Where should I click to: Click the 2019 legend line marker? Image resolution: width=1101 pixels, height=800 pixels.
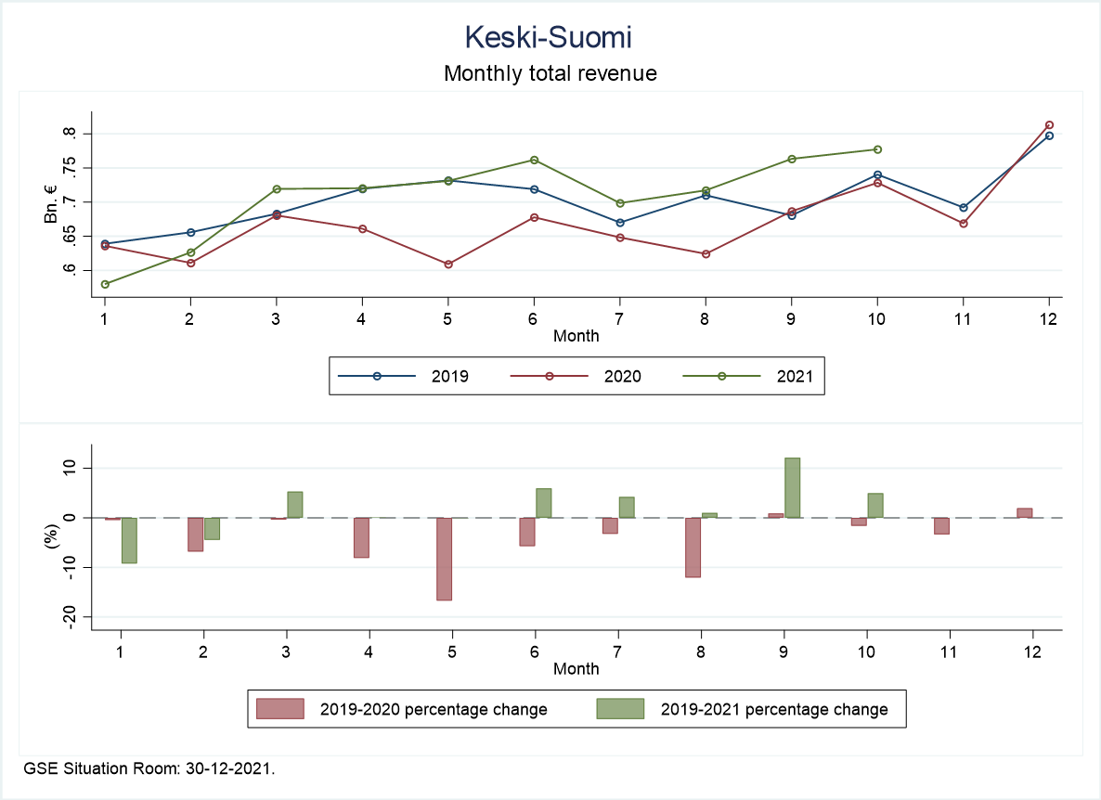[x=377, y=376]
